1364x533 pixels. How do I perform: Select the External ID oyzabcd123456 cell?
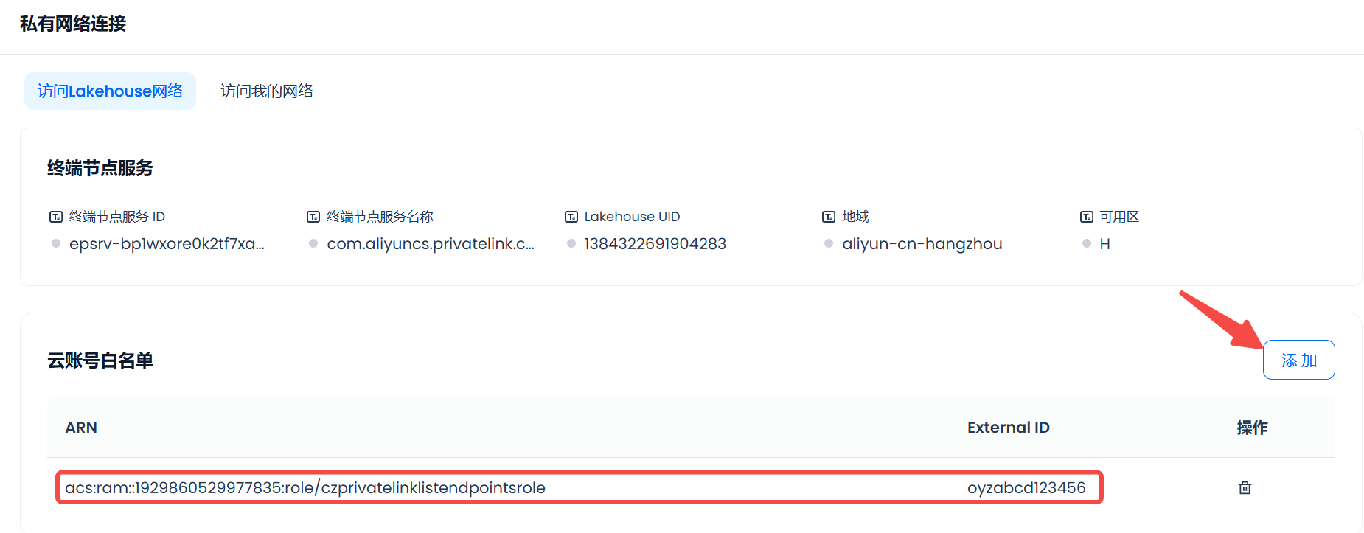pos(1026,488)
